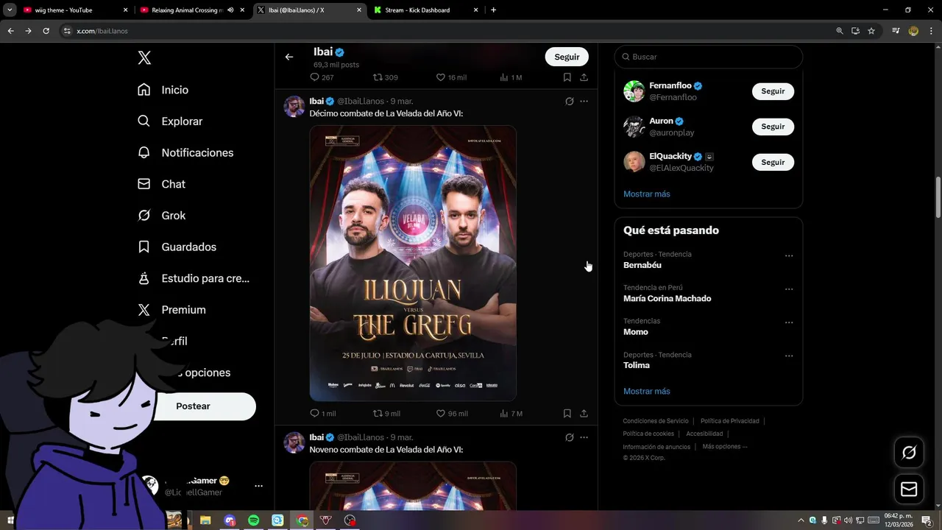The width and height of the screenshot is (942, 530).
Task: Open Chrome tab search dropdown arrow
Action: [10, 10]
